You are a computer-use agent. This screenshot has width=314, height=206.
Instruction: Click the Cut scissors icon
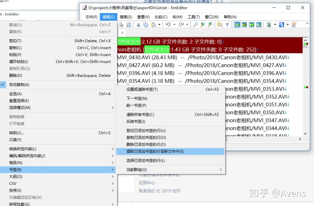click(x=138, y=25)
